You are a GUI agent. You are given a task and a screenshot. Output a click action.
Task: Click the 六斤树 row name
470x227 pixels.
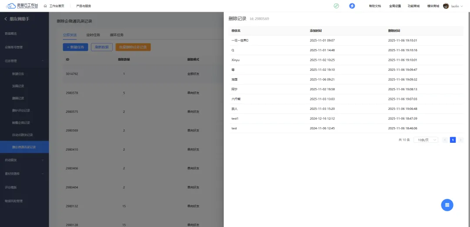(x=236, y=99)
